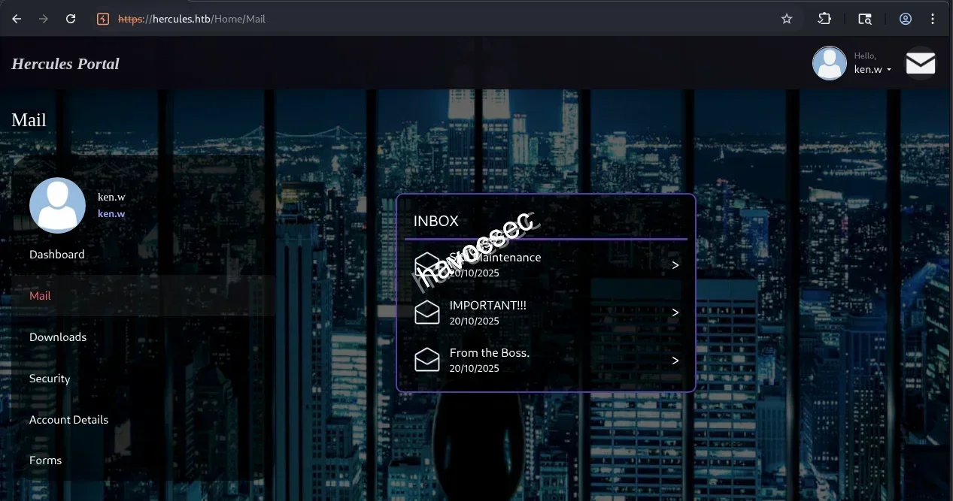
Task: Click the Hercules Portal title link
Action: (x=65, y=64)
